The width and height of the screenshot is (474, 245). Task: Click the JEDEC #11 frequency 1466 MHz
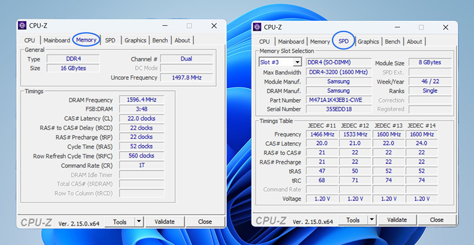point(322,134)
